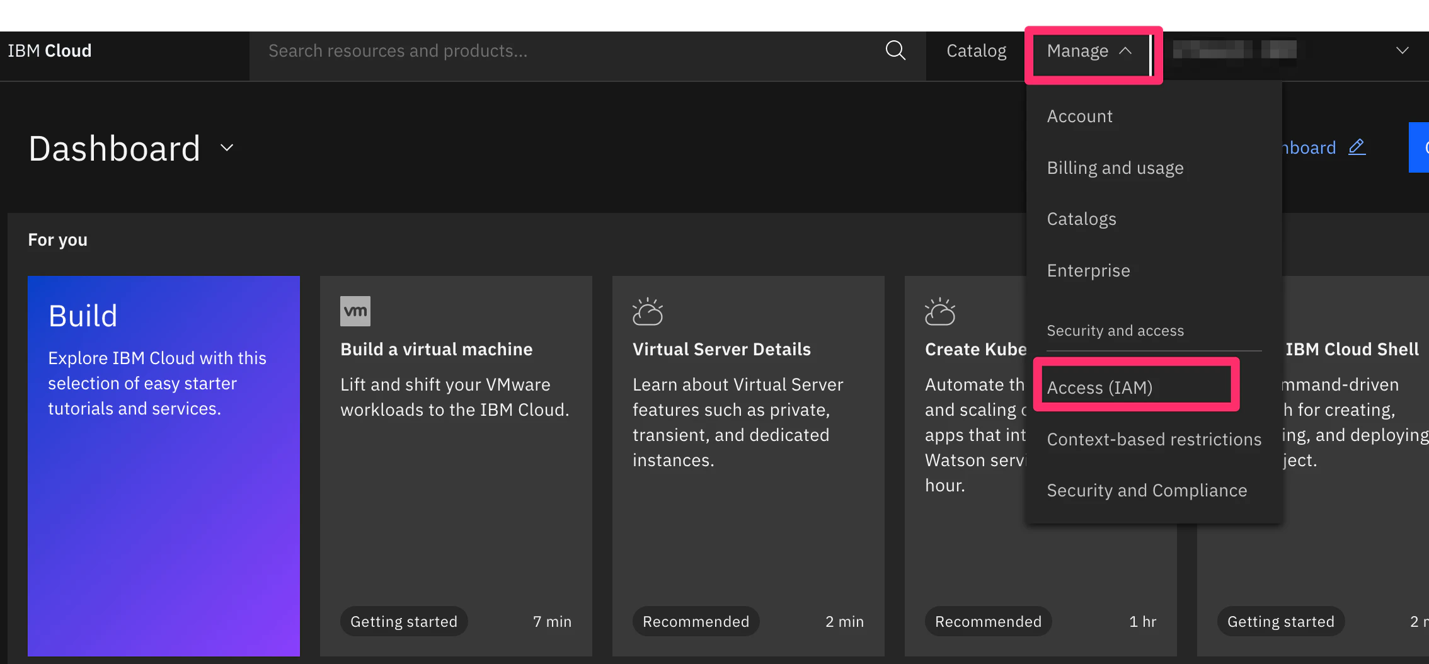Click the search magnifier icon
1429x664 pixels.
click(895, 50)
